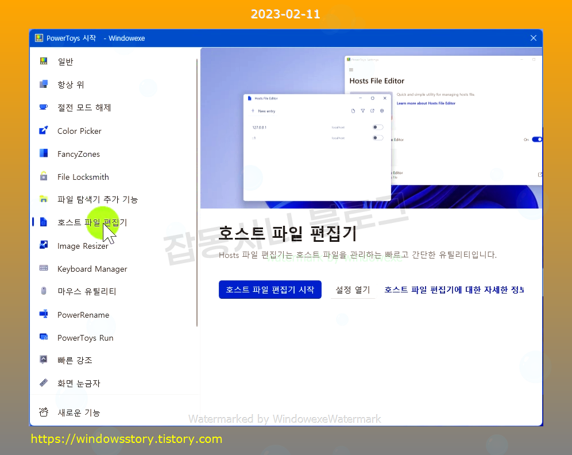
Task: Click the PowerToys logo in the title bar
Action: pos(39,38)
